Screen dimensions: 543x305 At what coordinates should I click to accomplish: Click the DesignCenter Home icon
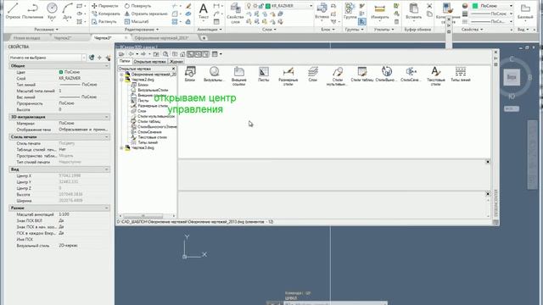click(182, 54)
